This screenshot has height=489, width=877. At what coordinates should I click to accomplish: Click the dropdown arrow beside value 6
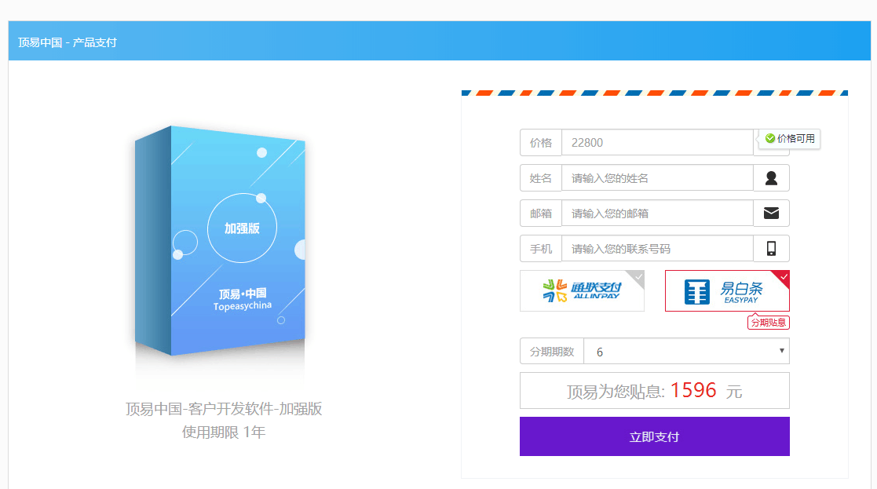781,351
